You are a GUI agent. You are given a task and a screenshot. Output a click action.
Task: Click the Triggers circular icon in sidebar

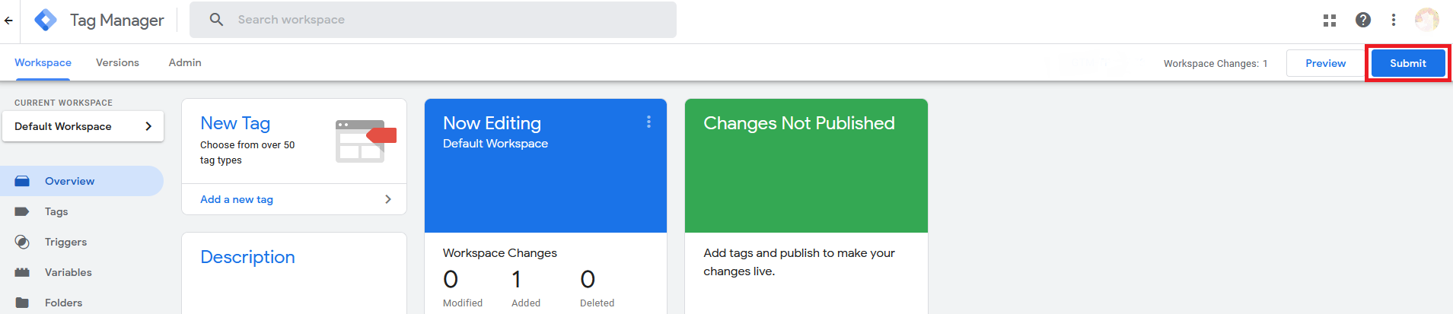point(22,242)
